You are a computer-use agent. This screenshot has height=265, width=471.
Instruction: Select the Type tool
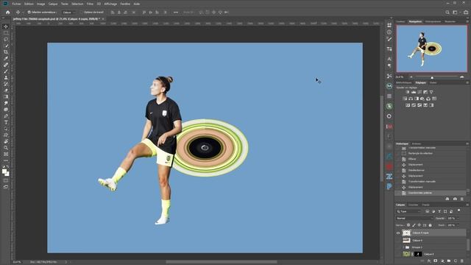pos(6,122)
